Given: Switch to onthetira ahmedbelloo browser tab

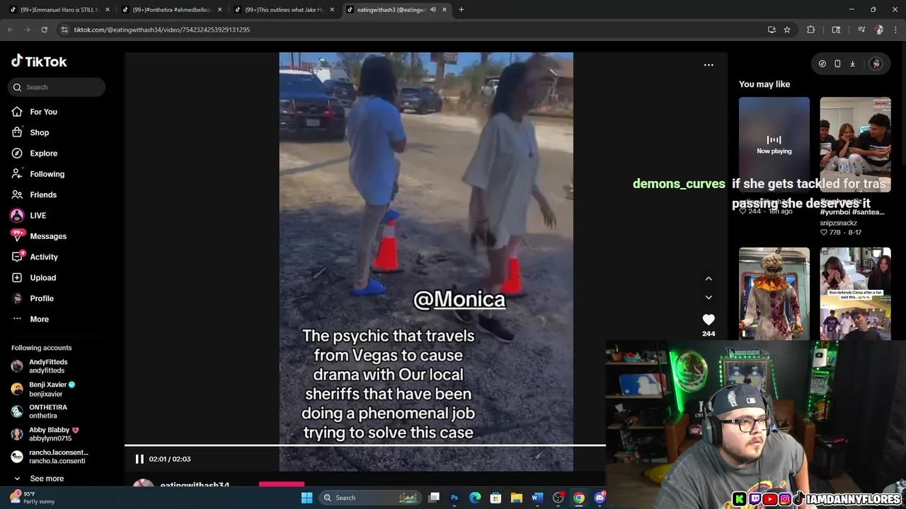Looking at the screenshot, I should pyautogui.click(x=172, y=10).
